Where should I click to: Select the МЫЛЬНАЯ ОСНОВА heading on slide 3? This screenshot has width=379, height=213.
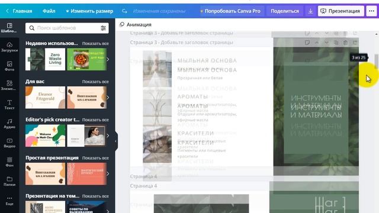tap(207, 70)
